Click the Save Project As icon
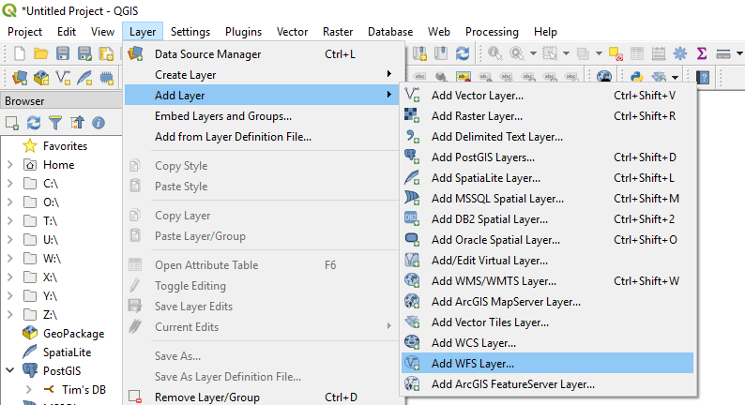Image resolution: width=745 pixels, height=405 pixels. [x=84, y=53]
